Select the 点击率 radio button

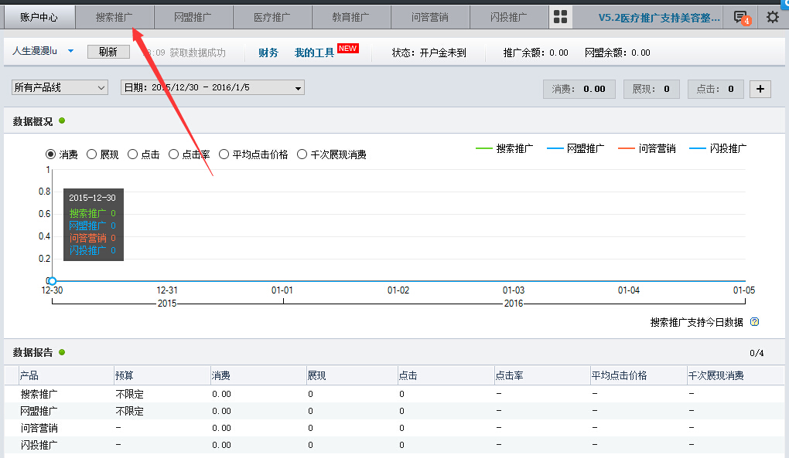tap(173, 154)
